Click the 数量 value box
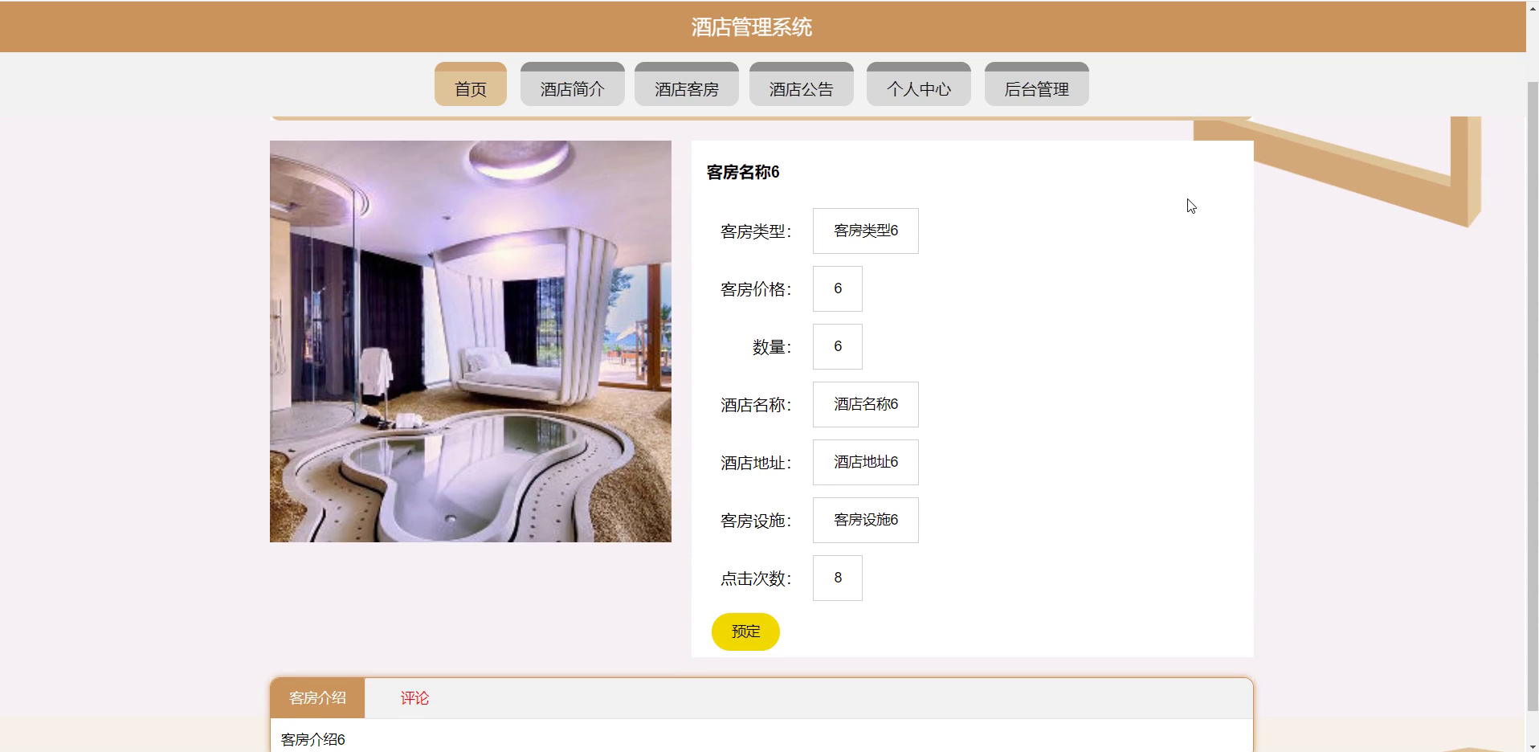 click(x=837, y=347)
